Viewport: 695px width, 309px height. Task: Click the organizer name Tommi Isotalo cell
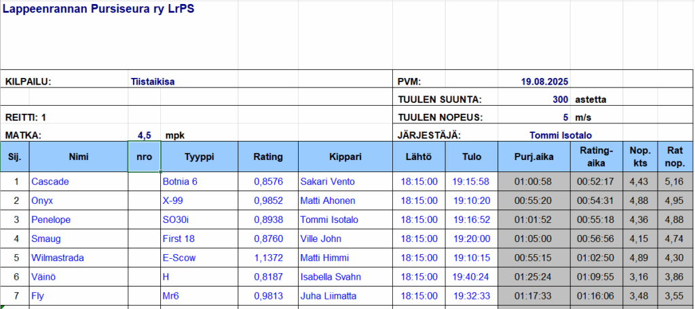click(x=565, y=135)
